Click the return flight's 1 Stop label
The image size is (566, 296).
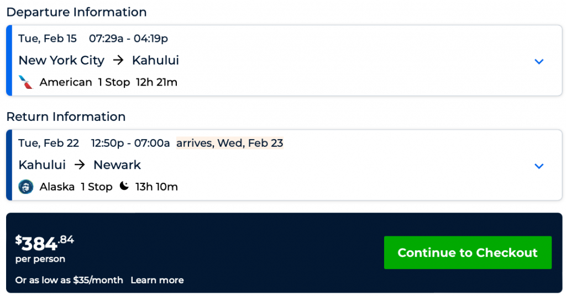click(96, 187)
